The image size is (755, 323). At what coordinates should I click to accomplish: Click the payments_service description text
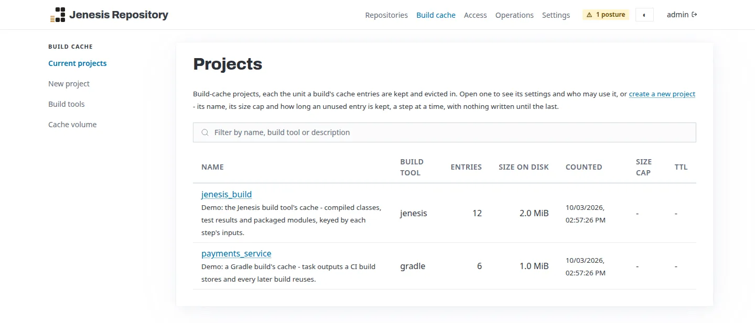click(288, 273)
